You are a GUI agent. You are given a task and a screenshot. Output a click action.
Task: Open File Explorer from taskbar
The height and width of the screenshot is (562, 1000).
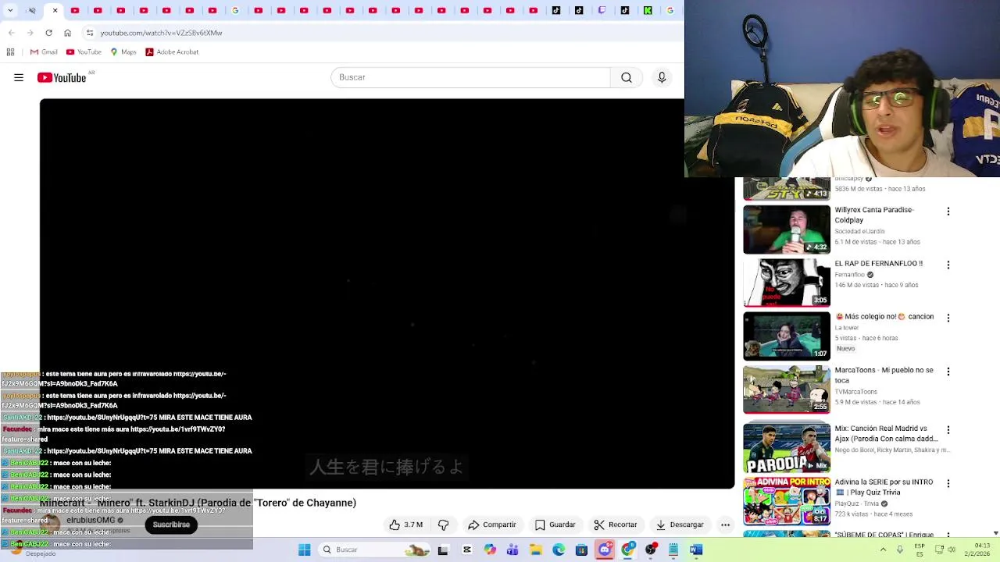click(x=536, y=550)
